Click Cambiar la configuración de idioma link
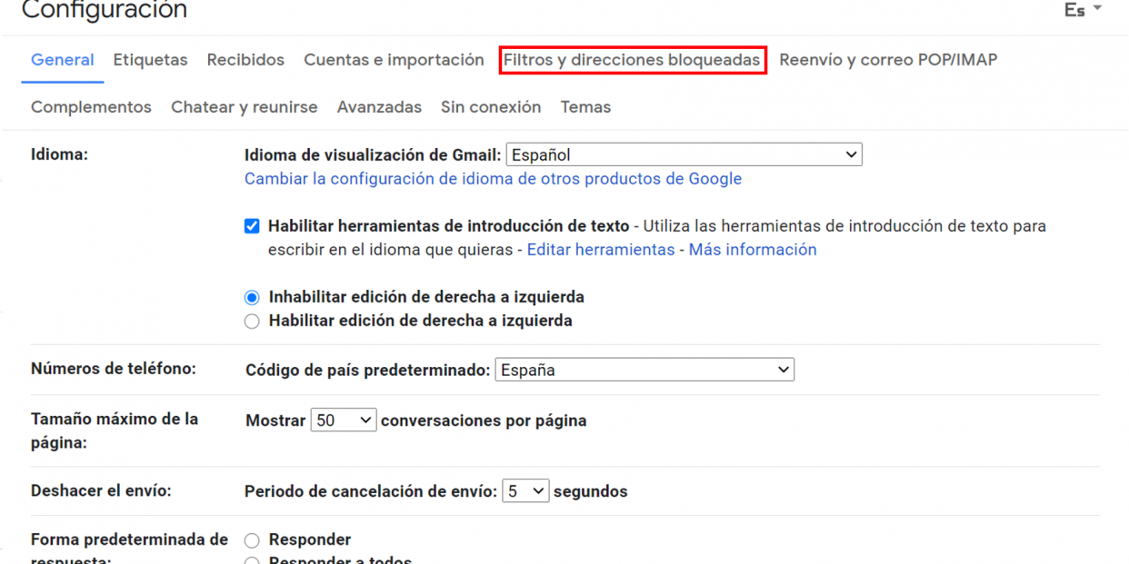The width and height of the screenshot is (1129, 564). tap(494, 178)
